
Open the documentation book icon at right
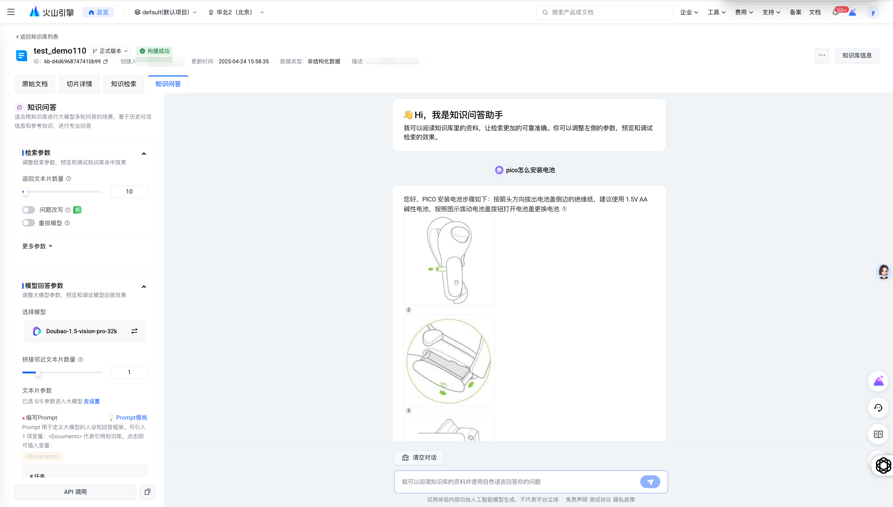(878, 434)
